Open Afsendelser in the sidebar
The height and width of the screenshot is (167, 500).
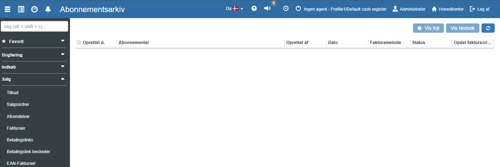18,116
